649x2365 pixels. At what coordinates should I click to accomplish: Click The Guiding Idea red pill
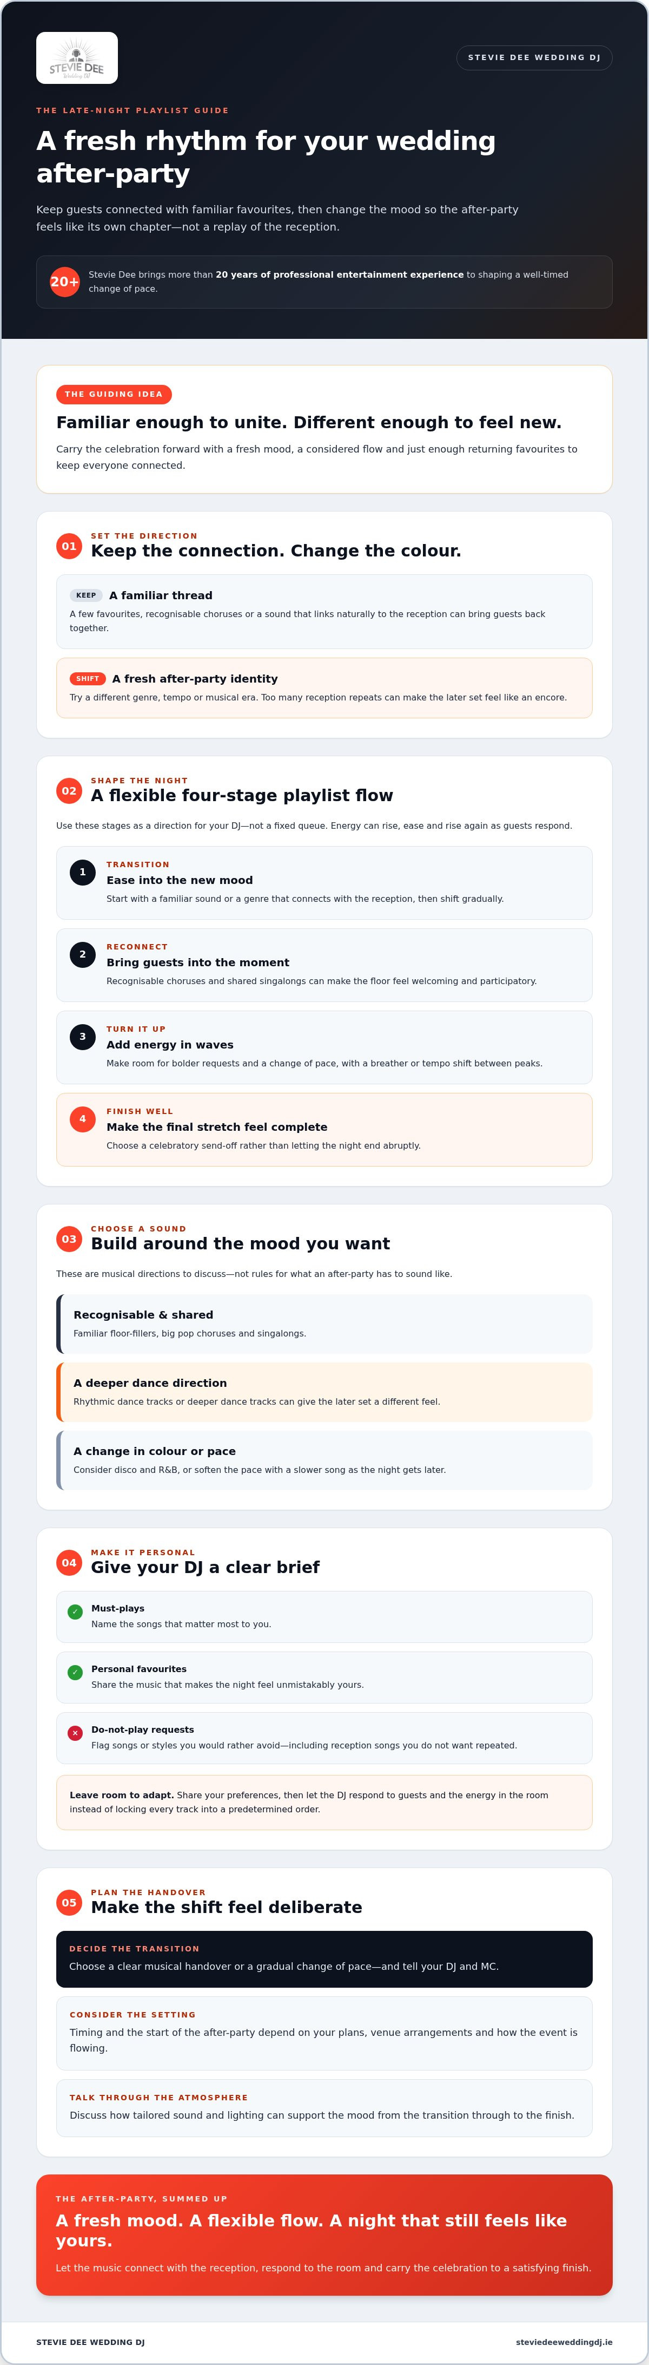(x=114, y=394)
